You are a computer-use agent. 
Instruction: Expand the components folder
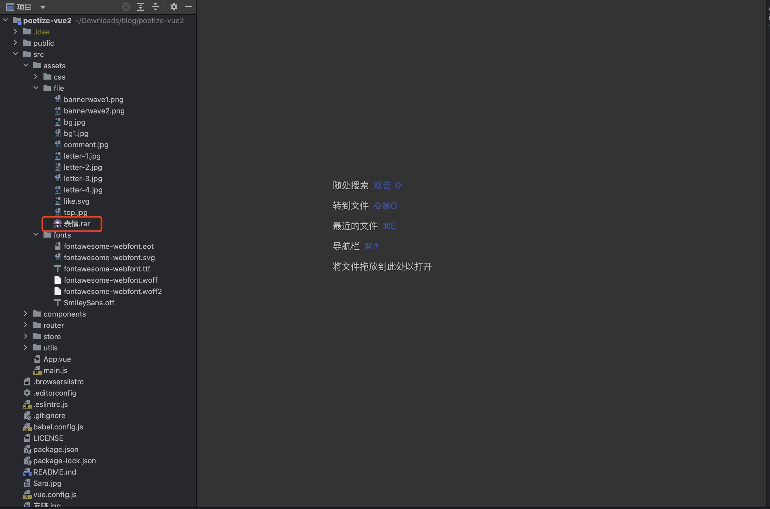pos(25,313)
